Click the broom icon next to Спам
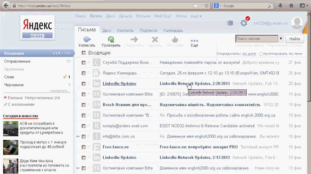Screen dimensions: 311x174 click(64, 77)
